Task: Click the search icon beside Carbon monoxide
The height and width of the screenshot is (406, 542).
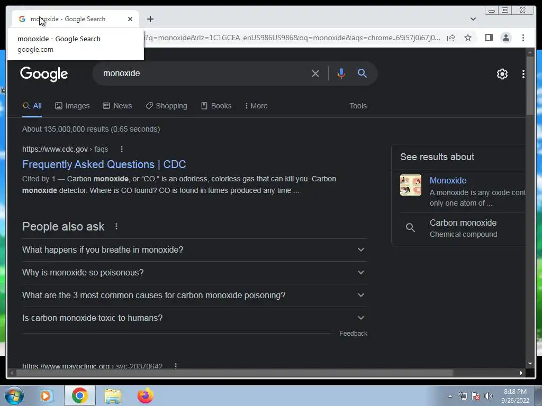Action: tap(410, 227)
